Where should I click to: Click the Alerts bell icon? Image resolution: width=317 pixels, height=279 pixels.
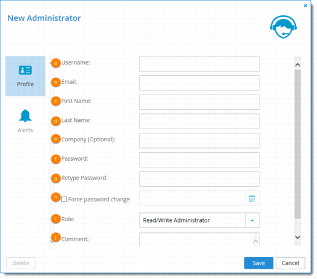tap(25, 115)
